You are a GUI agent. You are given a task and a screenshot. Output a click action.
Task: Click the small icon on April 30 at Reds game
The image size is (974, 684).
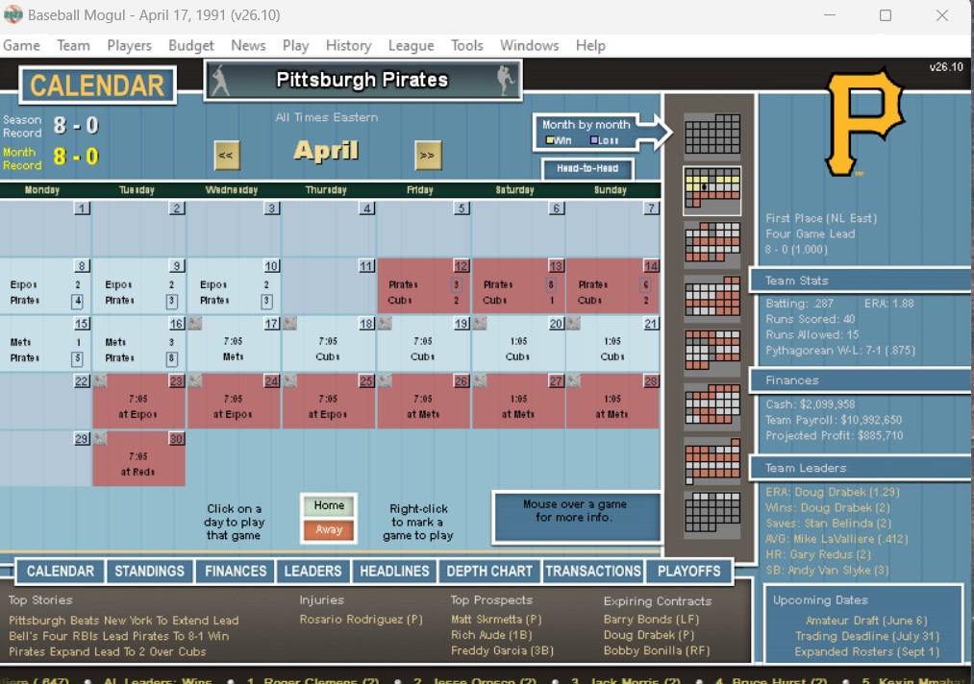[x=101, y=439]
